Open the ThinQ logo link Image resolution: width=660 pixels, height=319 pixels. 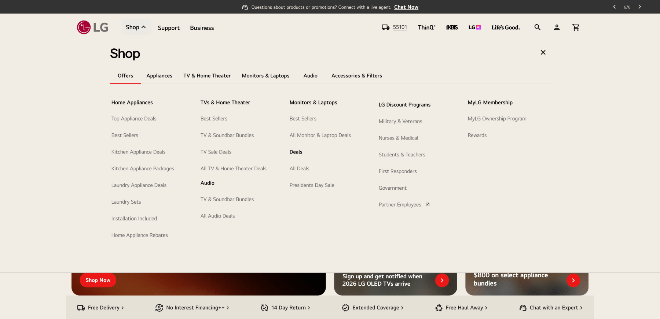click(426, 27)
